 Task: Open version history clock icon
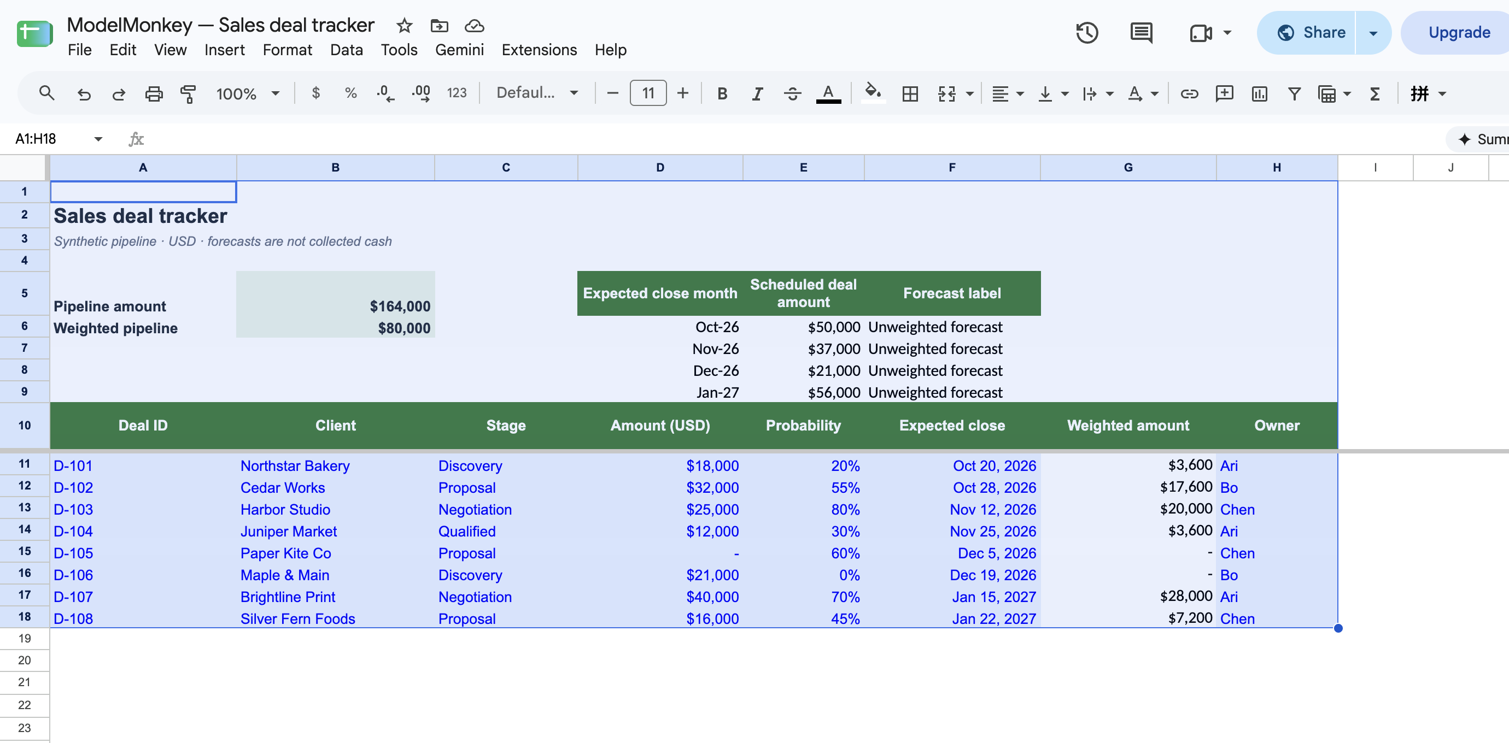tap(1087, 33)
